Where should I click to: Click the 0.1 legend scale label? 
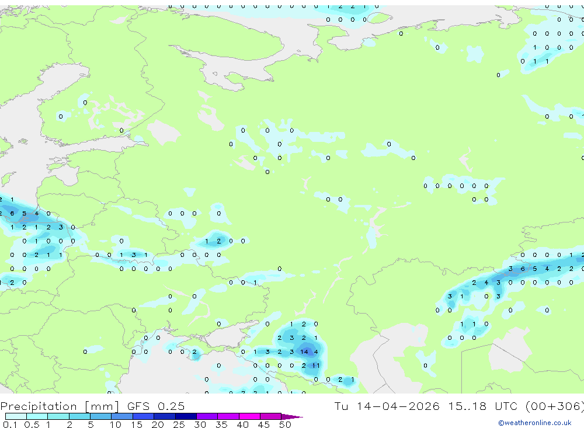tap(10, 424)
